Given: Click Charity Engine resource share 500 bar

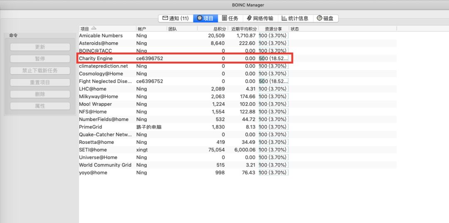Looking at the screenshot, I should 274,58.
